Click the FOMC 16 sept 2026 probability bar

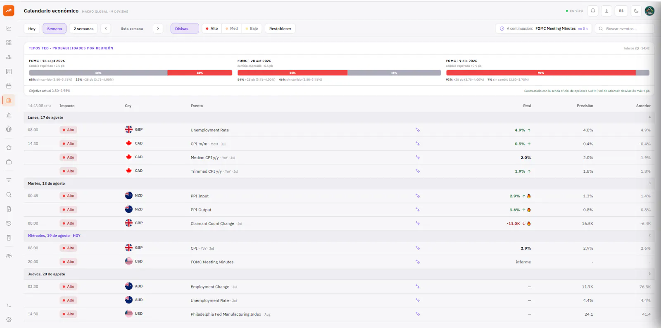pyautogui.click(x=131, y=73)
